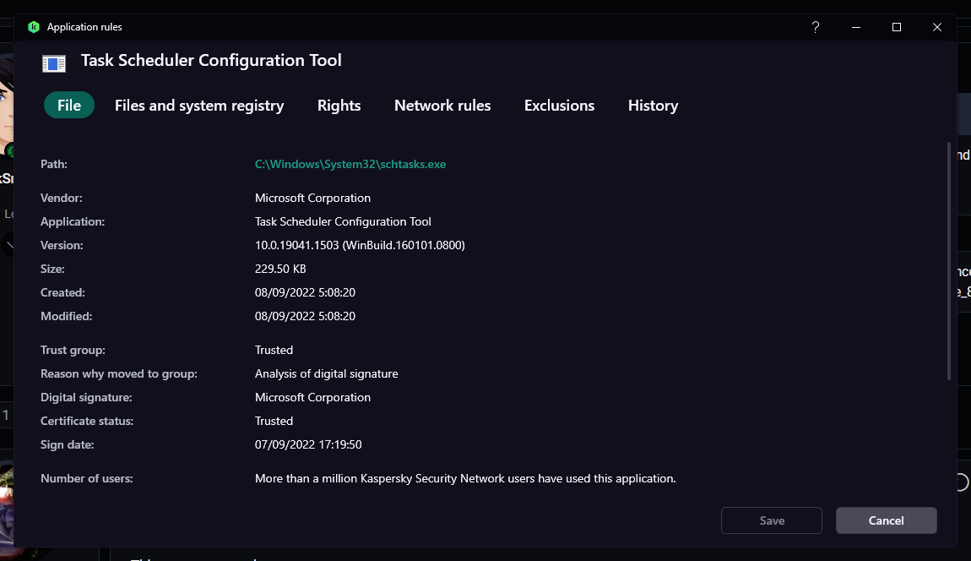Select the File tab

(x=69, y=106)
